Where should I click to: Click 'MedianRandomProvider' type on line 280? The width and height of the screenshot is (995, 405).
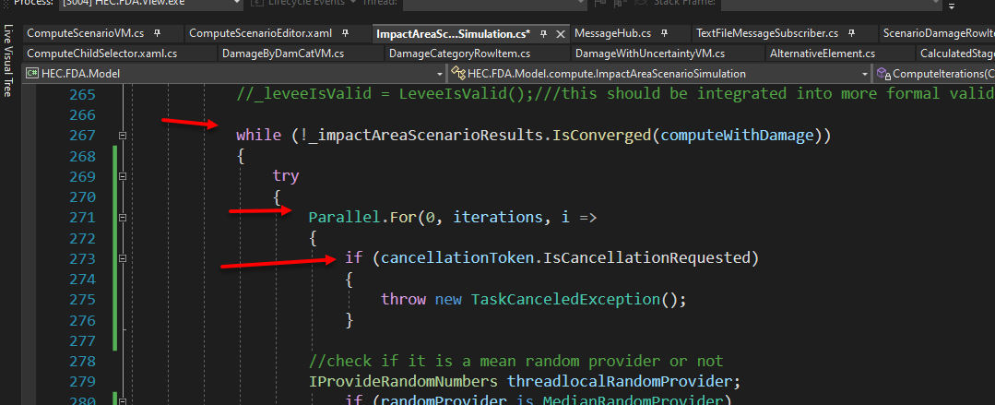point(634,400)
